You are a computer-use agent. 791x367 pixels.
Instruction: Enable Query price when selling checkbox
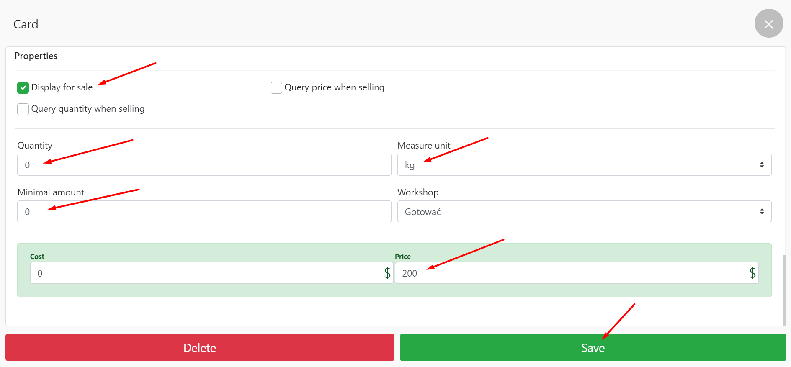[x=276, y=87]
